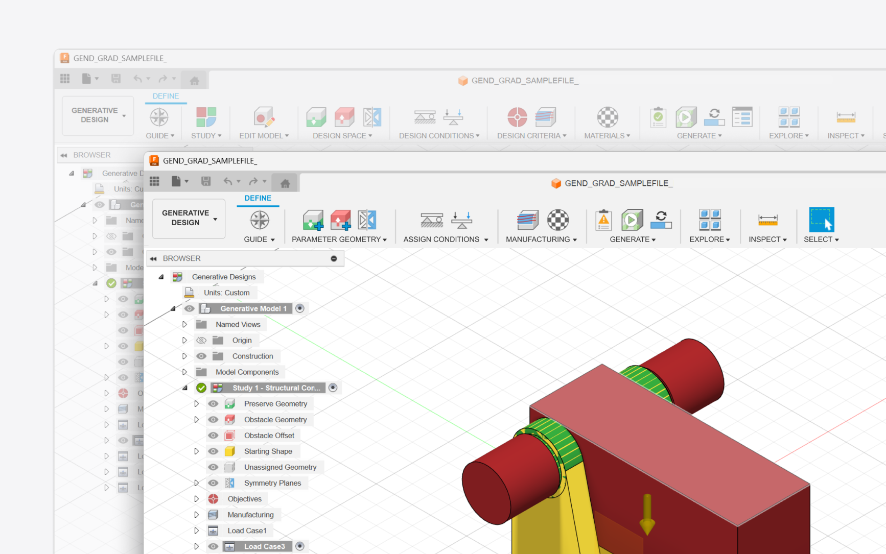Click Preserve Geometry toolbar icon, front window
The width and height of the screenshot is (886, 554).
pyautogui.click(x=313, y=220)
